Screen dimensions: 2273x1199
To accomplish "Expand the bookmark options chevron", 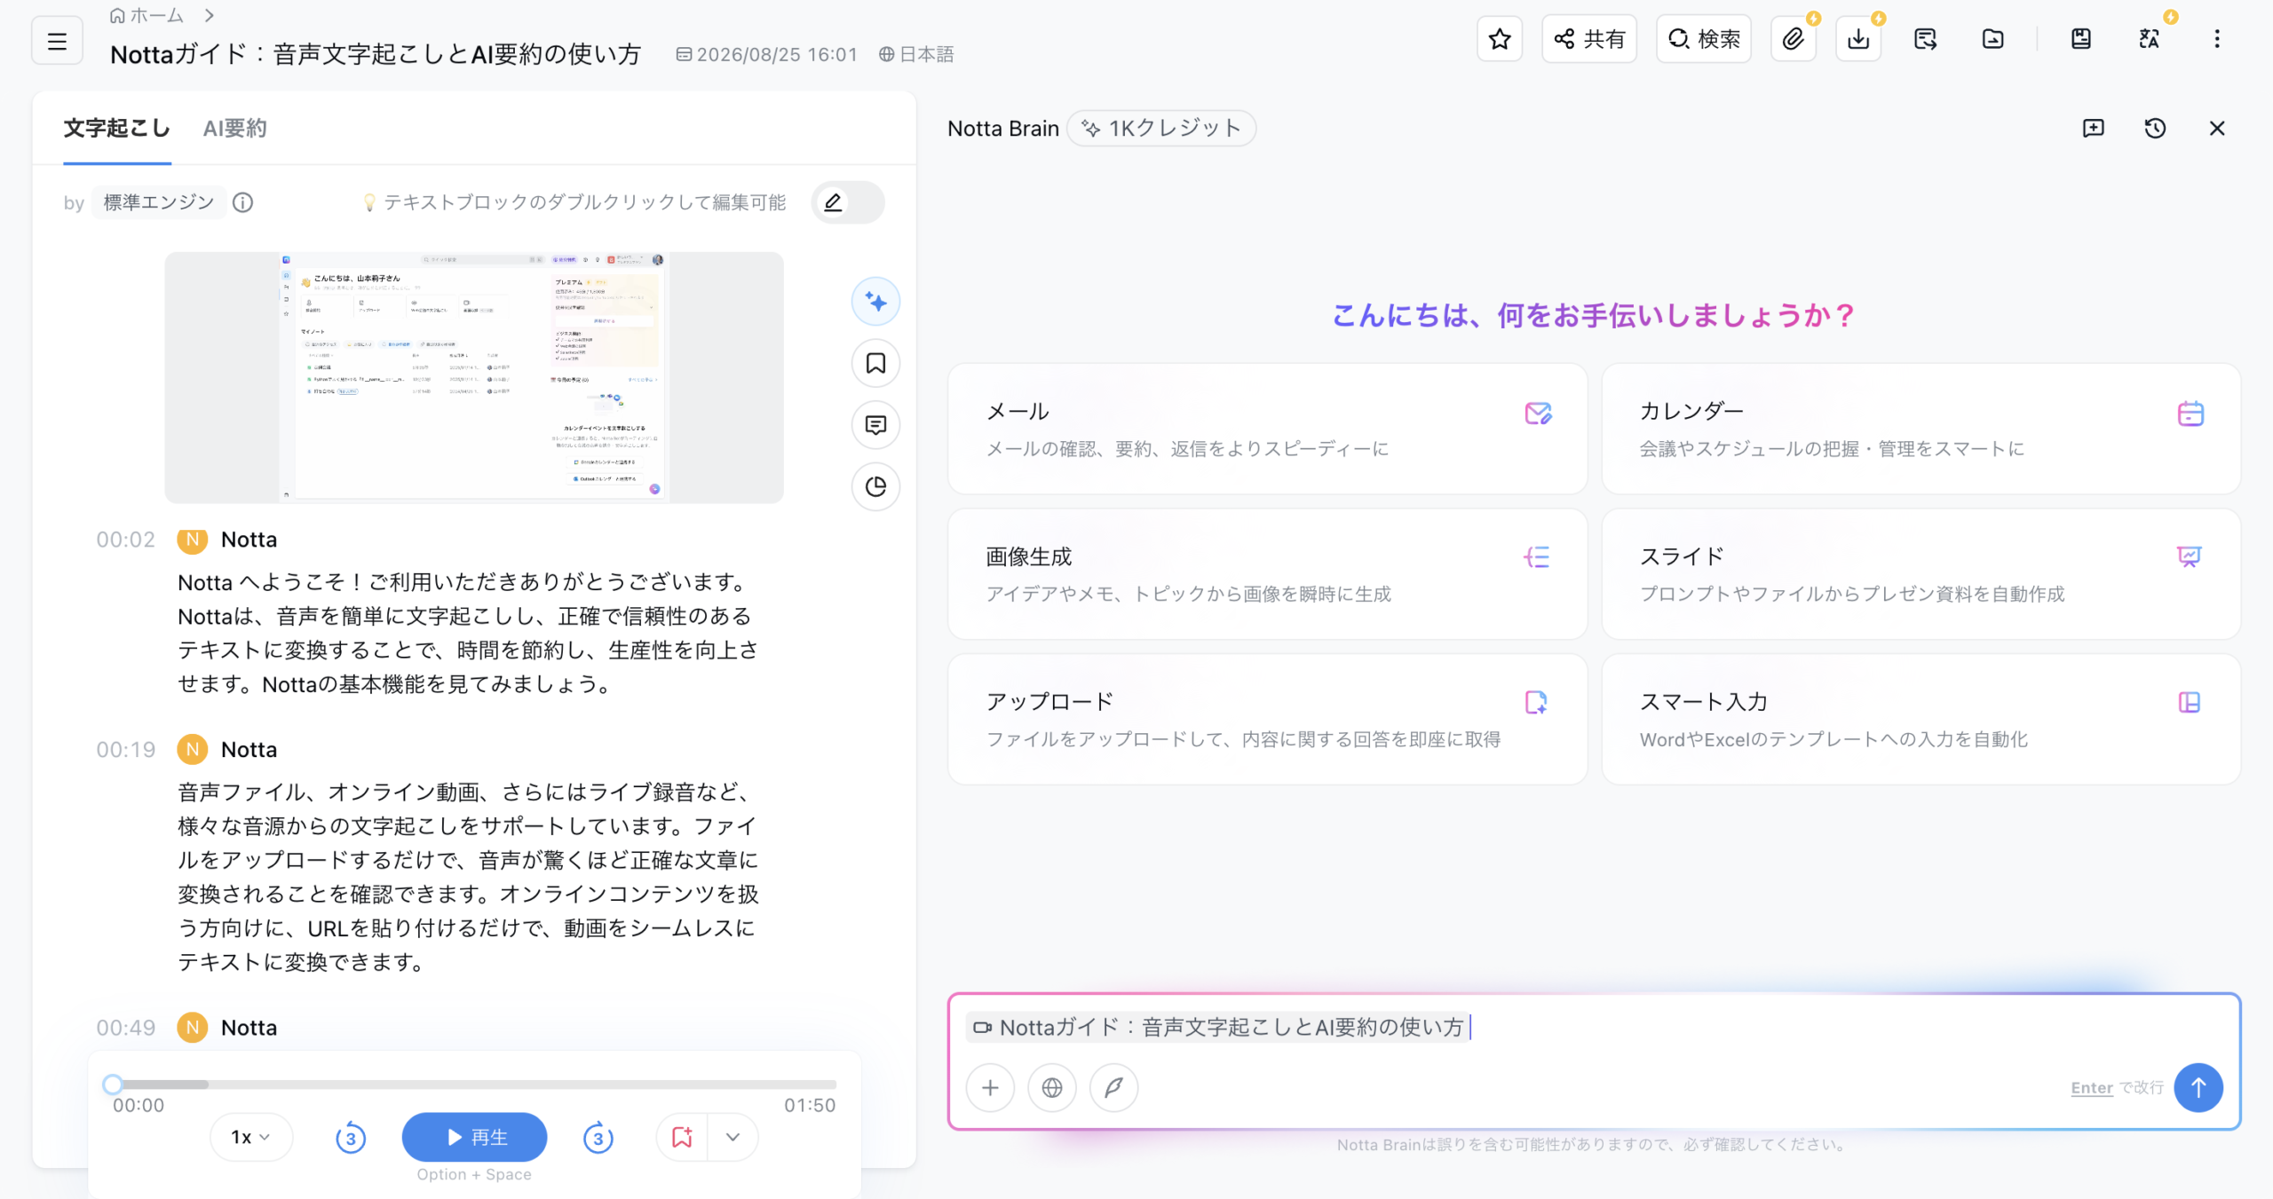I will [x=733, y=1137].
